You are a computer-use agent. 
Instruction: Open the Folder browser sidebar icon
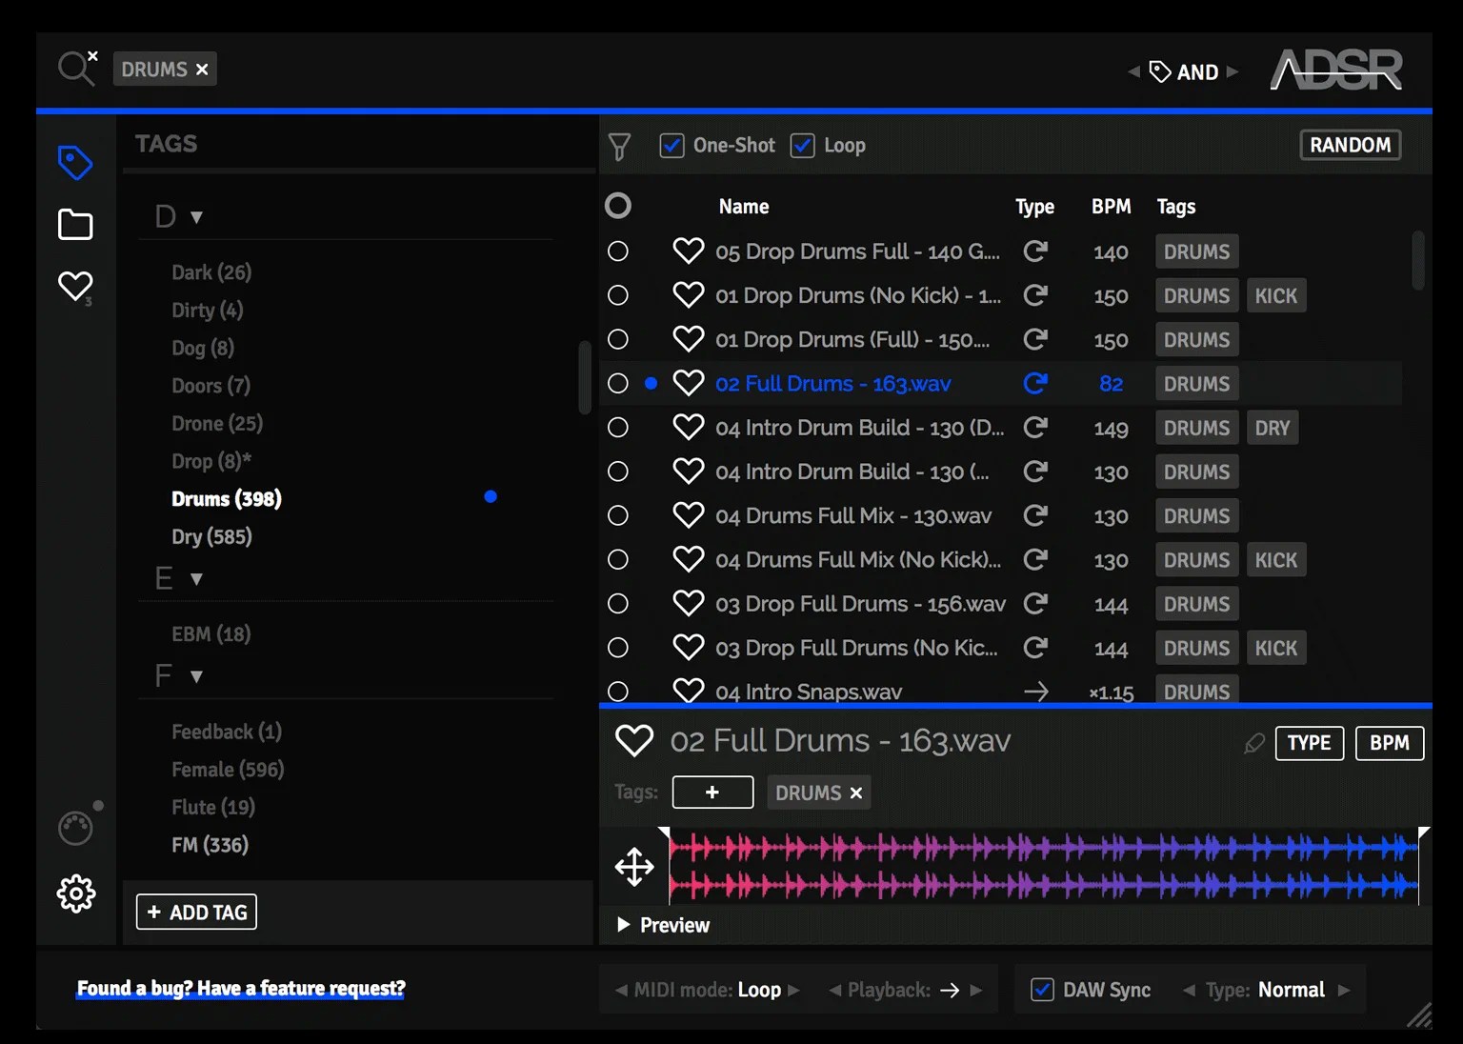(75, 225)
